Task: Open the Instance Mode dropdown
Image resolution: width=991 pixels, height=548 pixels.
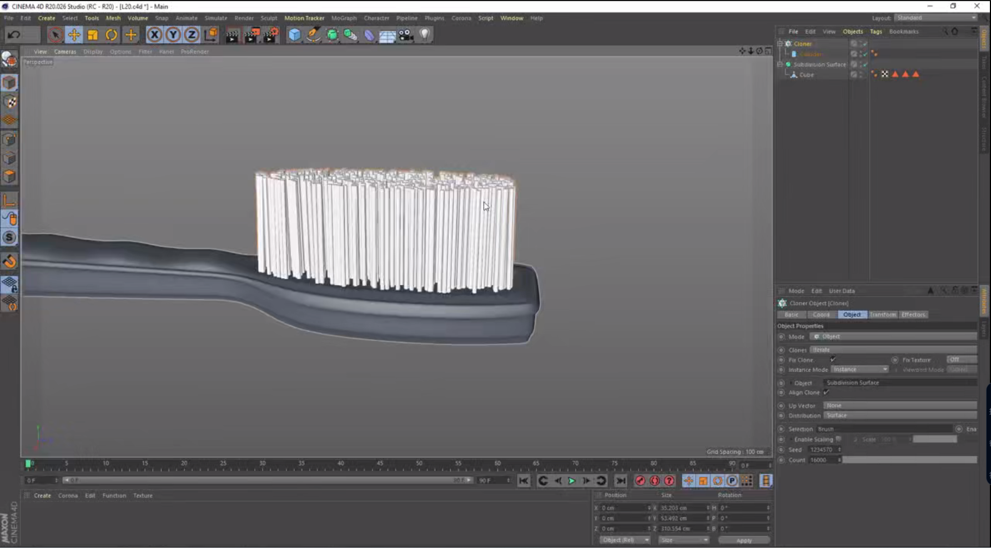Action: point(859,369)
